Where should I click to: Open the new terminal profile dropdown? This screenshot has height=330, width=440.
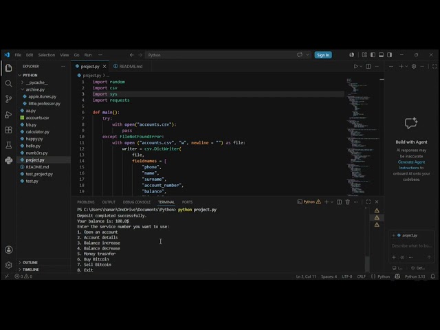332,202
